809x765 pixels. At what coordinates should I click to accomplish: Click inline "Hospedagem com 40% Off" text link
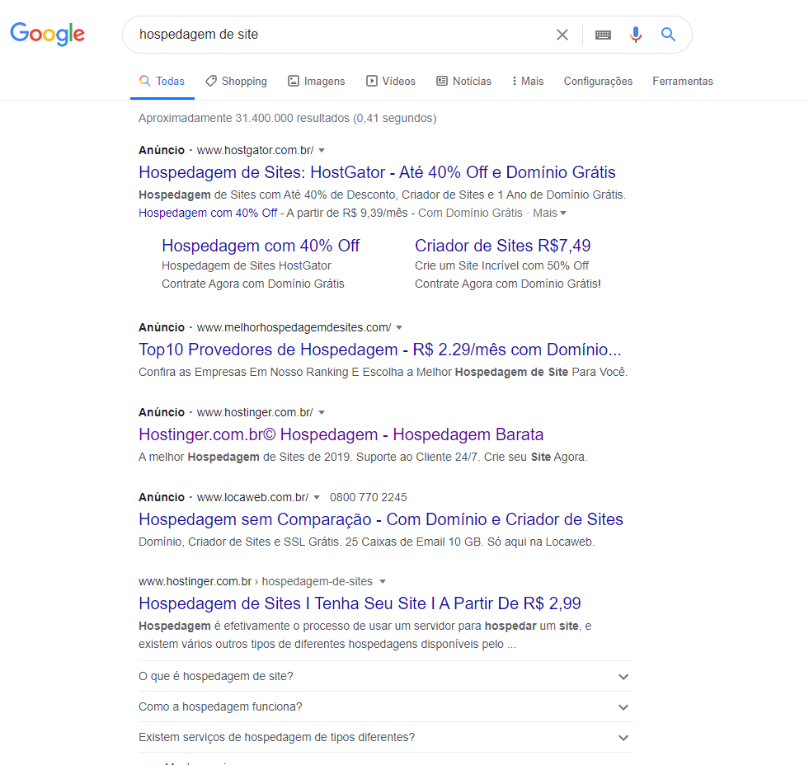click(208, 213)
